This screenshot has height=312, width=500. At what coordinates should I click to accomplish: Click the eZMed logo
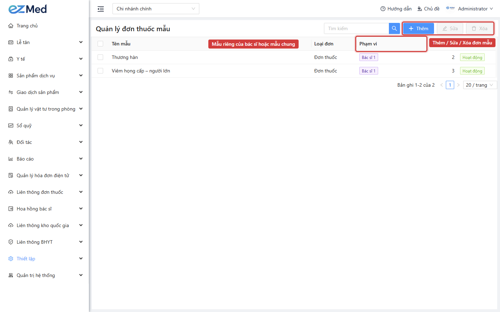(x=28, y=9)
